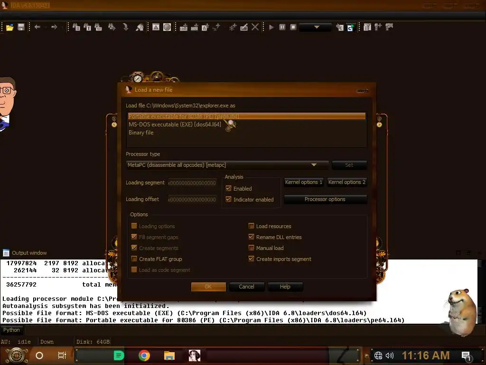The image size is (486, 365).
Task: Click the Search text binoculars icon
Action: 87,27
